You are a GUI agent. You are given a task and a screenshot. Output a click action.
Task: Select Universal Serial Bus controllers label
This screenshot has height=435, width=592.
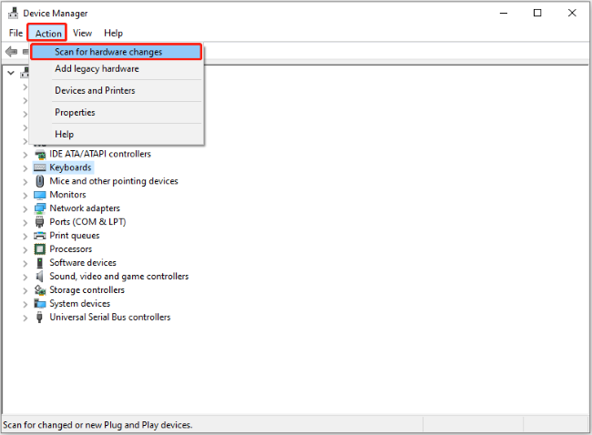coord(110,317)
